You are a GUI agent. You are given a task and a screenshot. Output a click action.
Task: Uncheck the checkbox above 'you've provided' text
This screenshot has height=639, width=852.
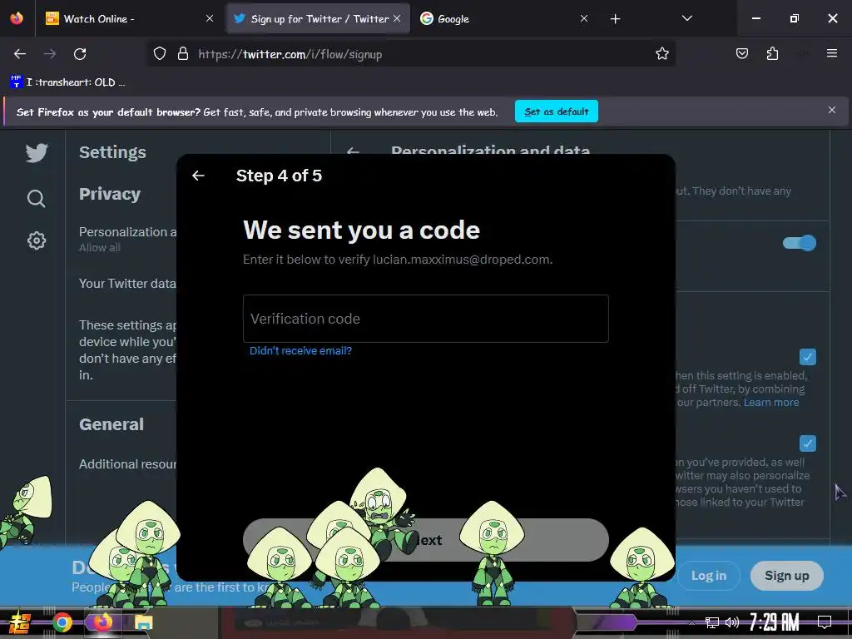(x=807, y=443)
